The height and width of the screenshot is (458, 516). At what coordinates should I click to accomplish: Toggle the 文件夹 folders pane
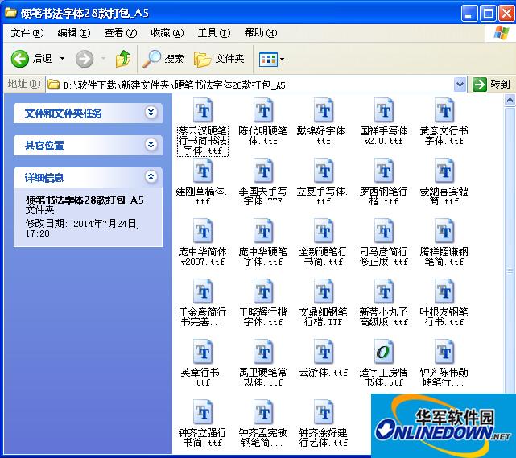click(x=219, y=59)
